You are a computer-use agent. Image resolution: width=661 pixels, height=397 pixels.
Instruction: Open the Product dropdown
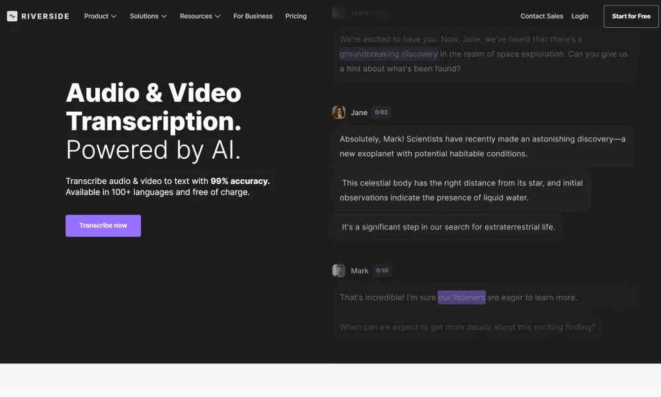click(100, 16)
